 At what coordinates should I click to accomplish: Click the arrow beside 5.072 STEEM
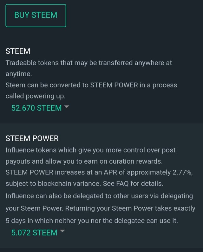click(x=62, y=231)
